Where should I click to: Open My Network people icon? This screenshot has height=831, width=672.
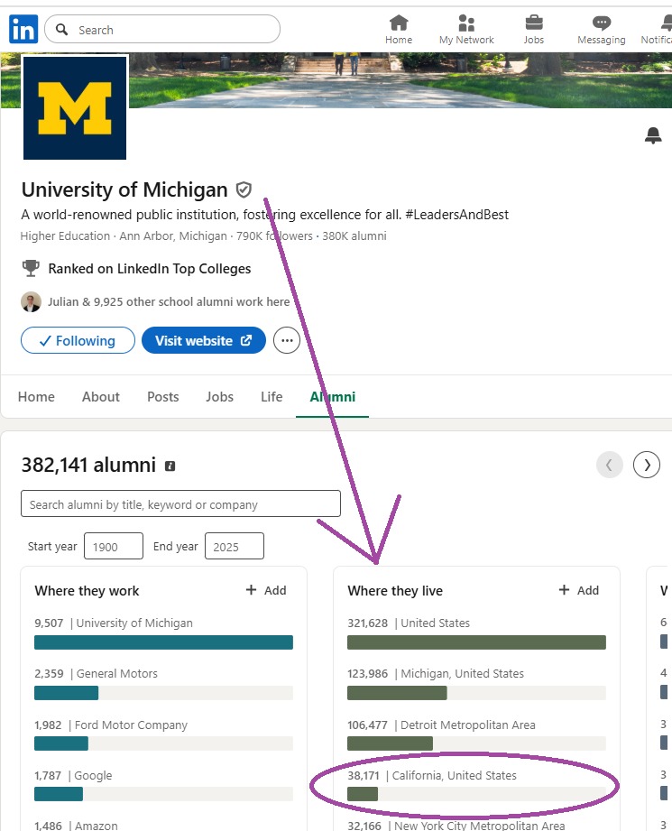pyautogui.click(x=466, y=23)
